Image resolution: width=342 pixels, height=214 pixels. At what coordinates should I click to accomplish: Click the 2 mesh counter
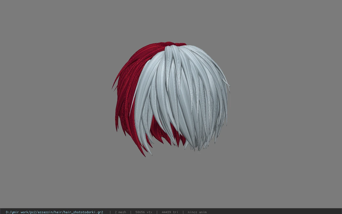click(x=120, y=212)
